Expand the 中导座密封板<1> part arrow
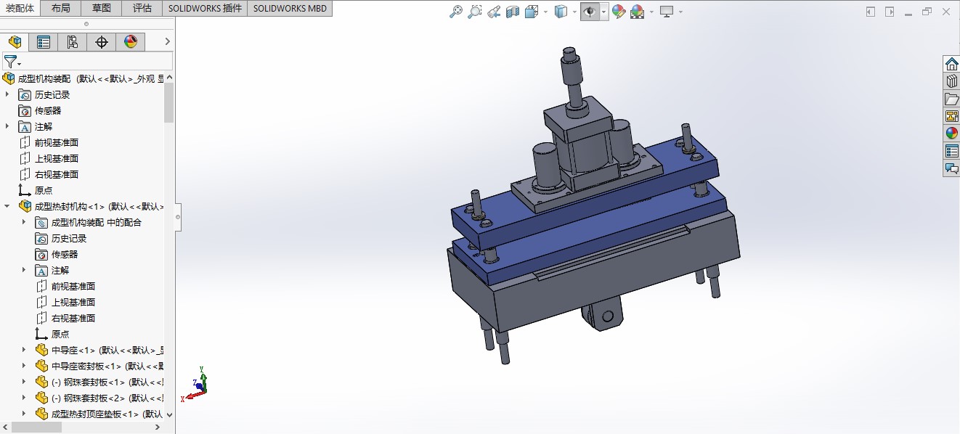The image size is (960, 434). tap(25, 366)
